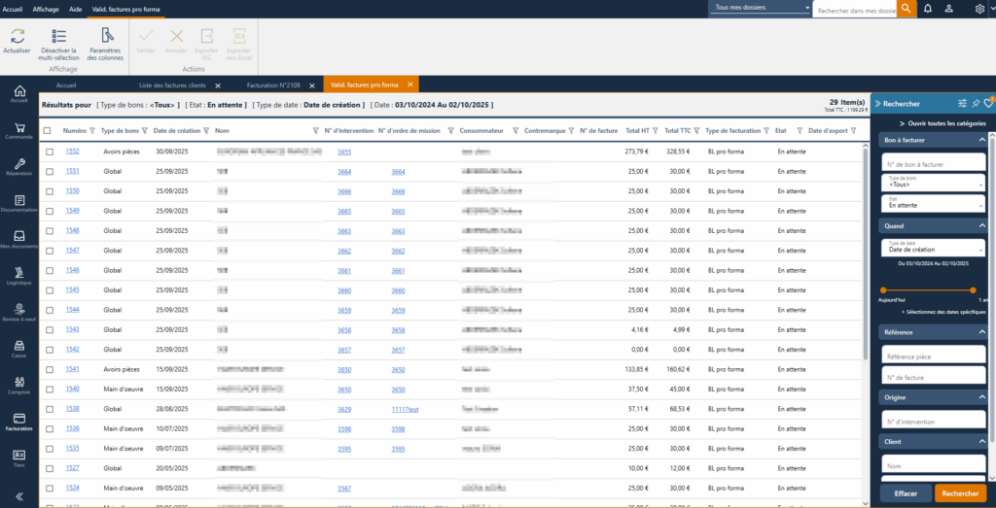The image size is (996, 508).
Task: Click Désactiver la multi-sélection icon
Action: point(59,36)
